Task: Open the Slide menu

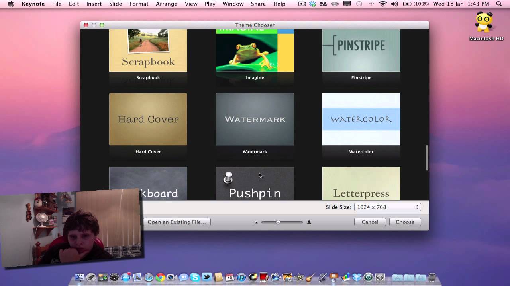Action: tap(116, 4)
